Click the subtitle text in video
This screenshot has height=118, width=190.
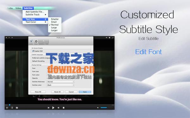[x=60, y=99]
